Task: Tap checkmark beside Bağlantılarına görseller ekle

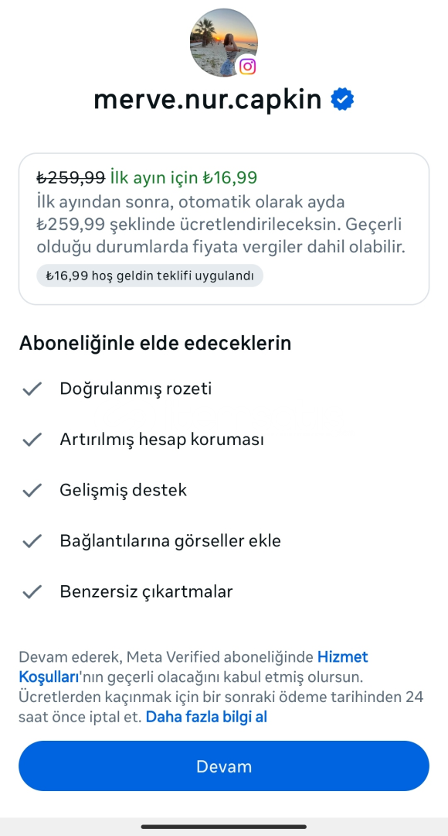Action: coord(32,540)
